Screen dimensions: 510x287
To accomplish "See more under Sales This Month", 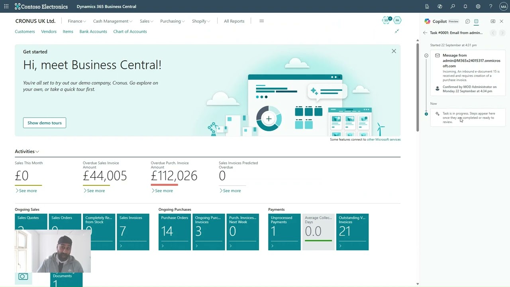I will point(26,191).
